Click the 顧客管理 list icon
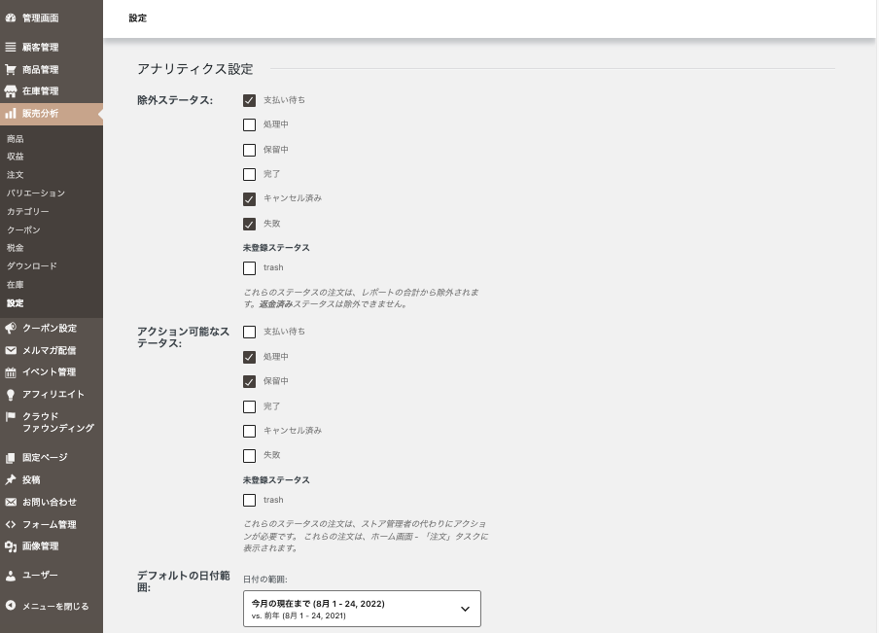 [x=11, y=48]
